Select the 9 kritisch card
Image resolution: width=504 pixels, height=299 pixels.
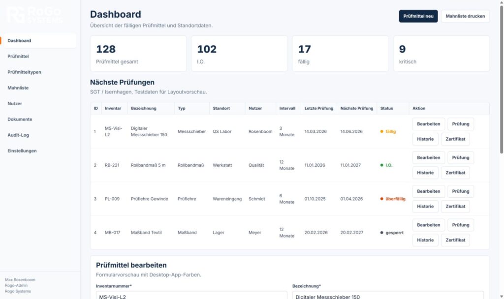click(441, 54)
